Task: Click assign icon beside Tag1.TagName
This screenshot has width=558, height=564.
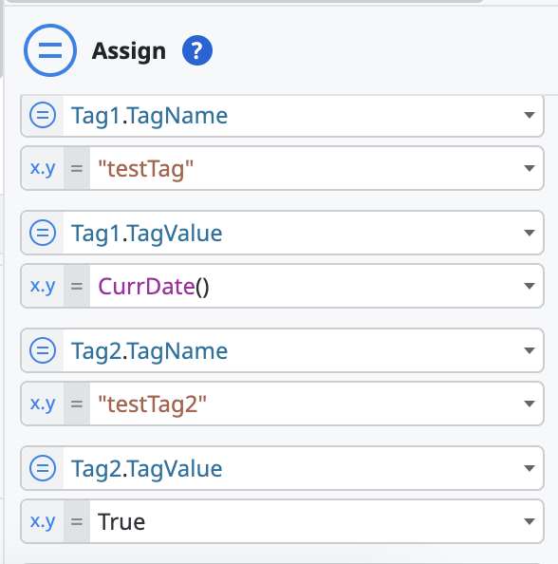Action: [x=43, y=115]
